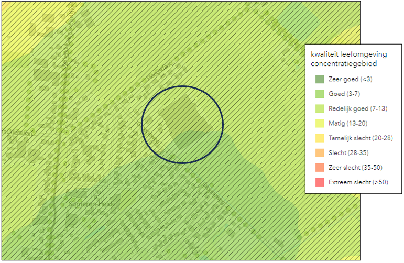The height and width of the screenshot is (263, 404).
Task: Choose the 'Extreem slecht (>50)' red swatch
Action: (320, 182)
